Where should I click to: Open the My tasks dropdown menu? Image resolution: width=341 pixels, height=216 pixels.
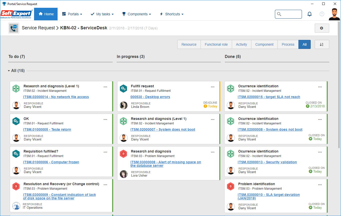tap(102, 14)
